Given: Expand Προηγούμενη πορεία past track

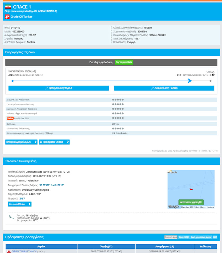Looking at the screenshot, I should [59, 88].
